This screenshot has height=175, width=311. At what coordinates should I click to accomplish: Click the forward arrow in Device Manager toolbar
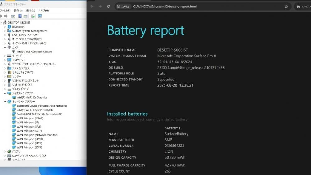coord(6,16)
